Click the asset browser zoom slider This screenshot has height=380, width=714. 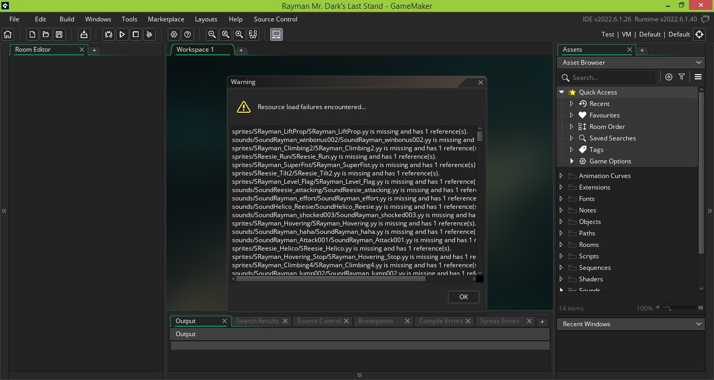coord(680,308)
